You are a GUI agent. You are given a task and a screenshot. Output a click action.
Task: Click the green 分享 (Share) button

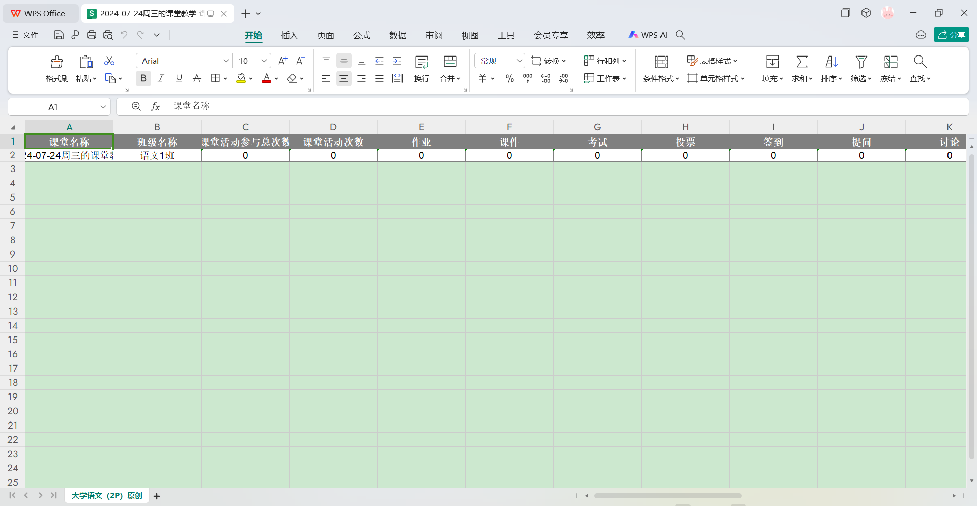951,35
